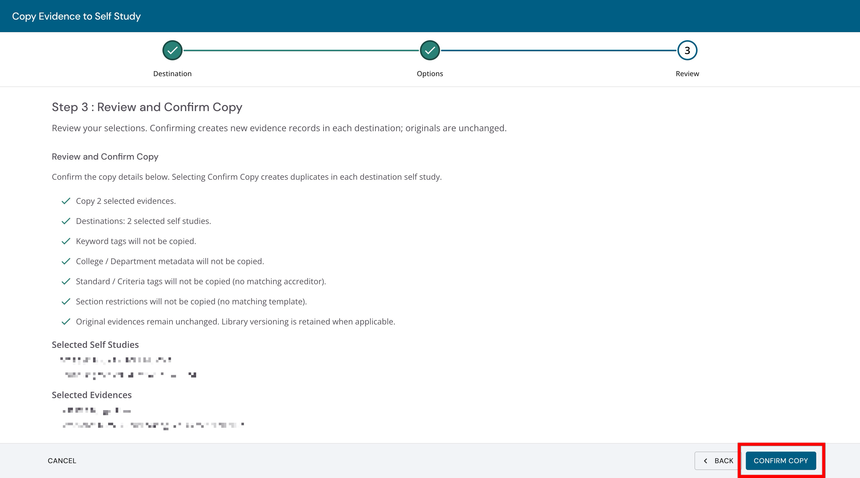Click 'Original evidences remain unchanged' line
Screen dimensions: 860x478
[x=235, y=322]
